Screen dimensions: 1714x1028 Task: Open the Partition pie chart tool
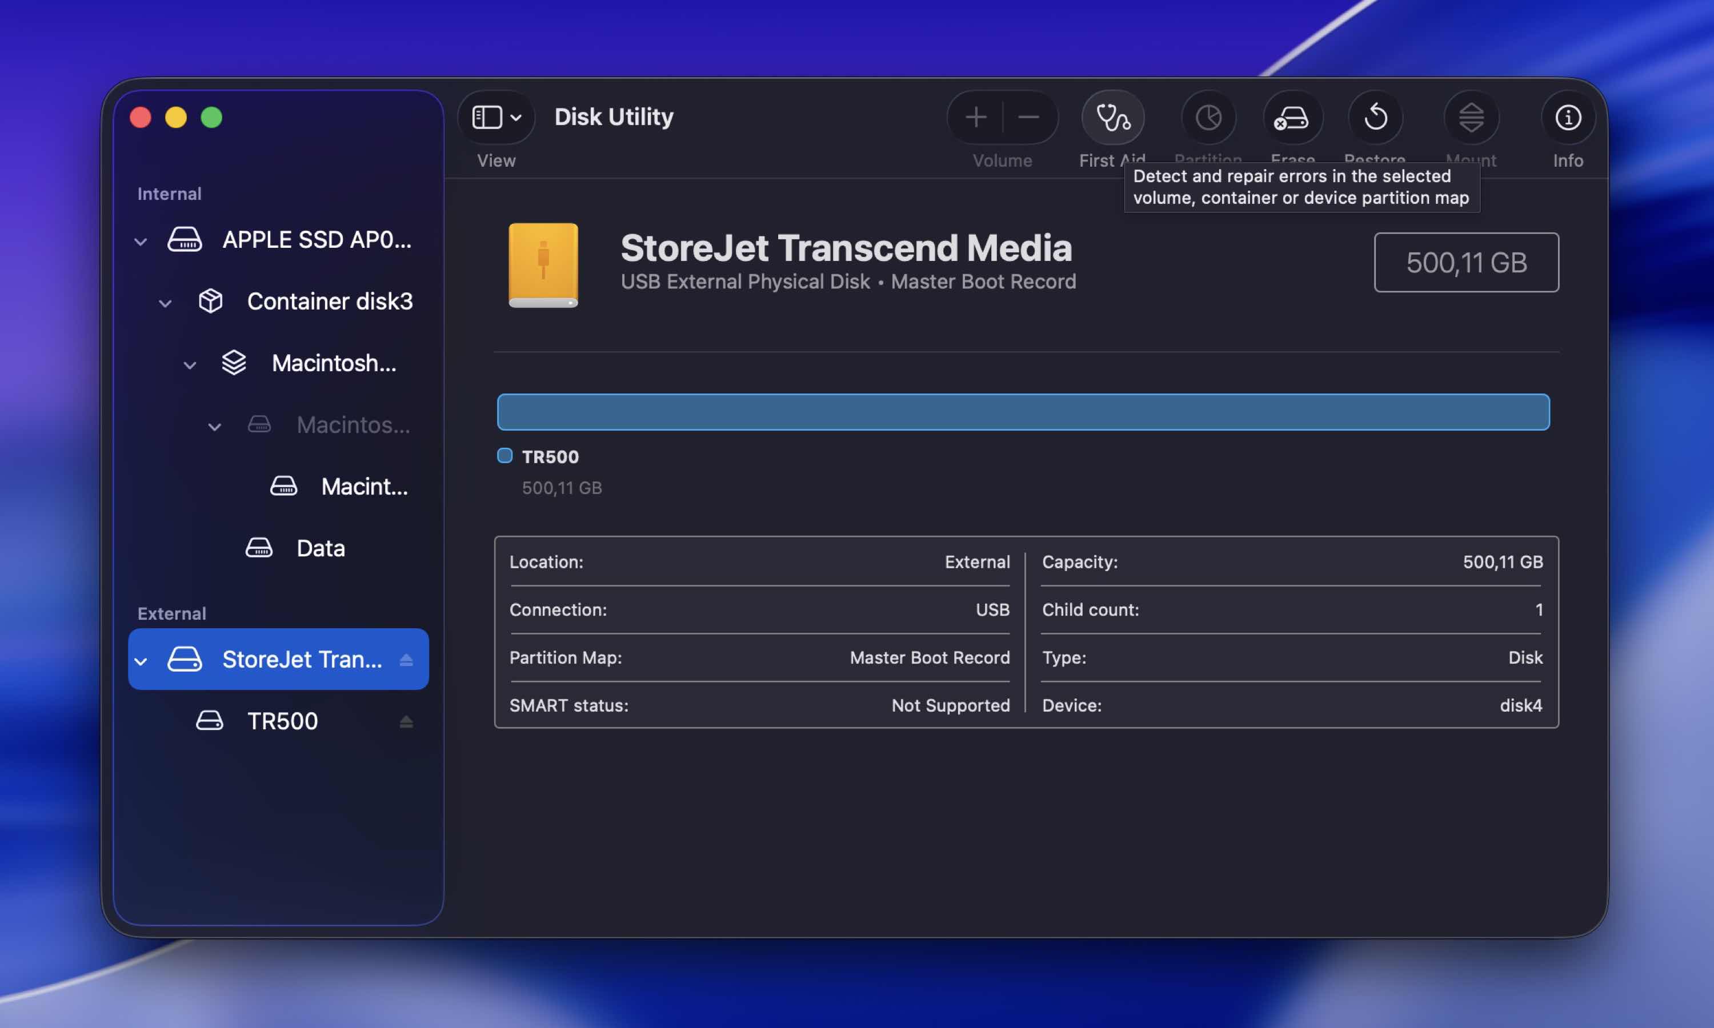(x=1208, y=117)
